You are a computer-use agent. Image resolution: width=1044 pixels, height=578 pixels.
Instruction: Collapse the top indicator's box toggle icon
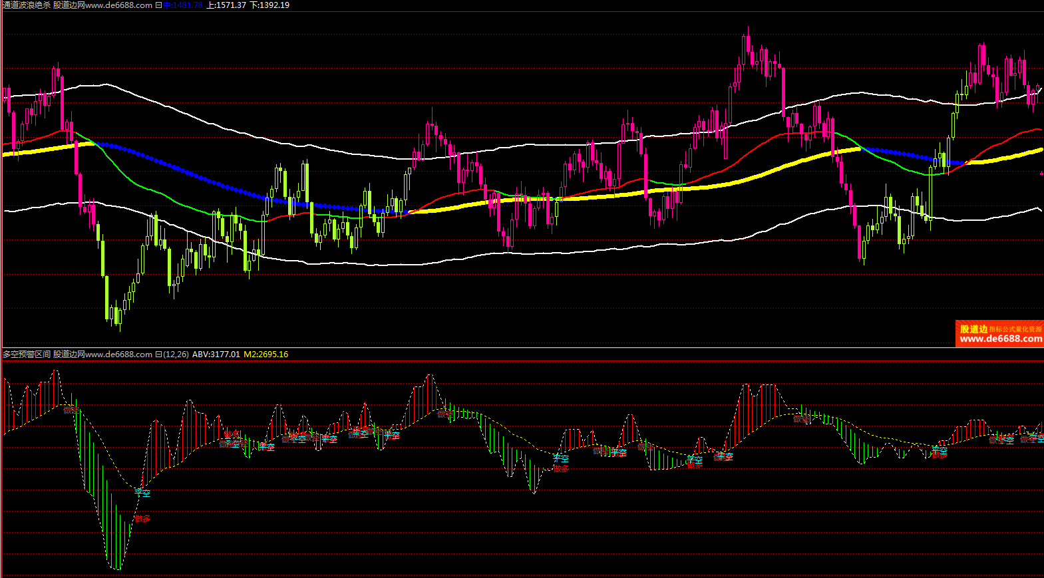[158, 5]
